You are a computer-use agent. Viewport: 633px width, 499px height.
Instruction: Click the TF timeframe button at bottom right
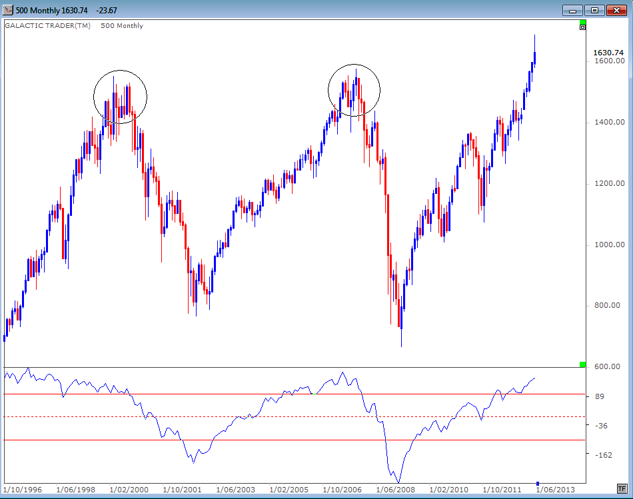[x=622, y=489]
